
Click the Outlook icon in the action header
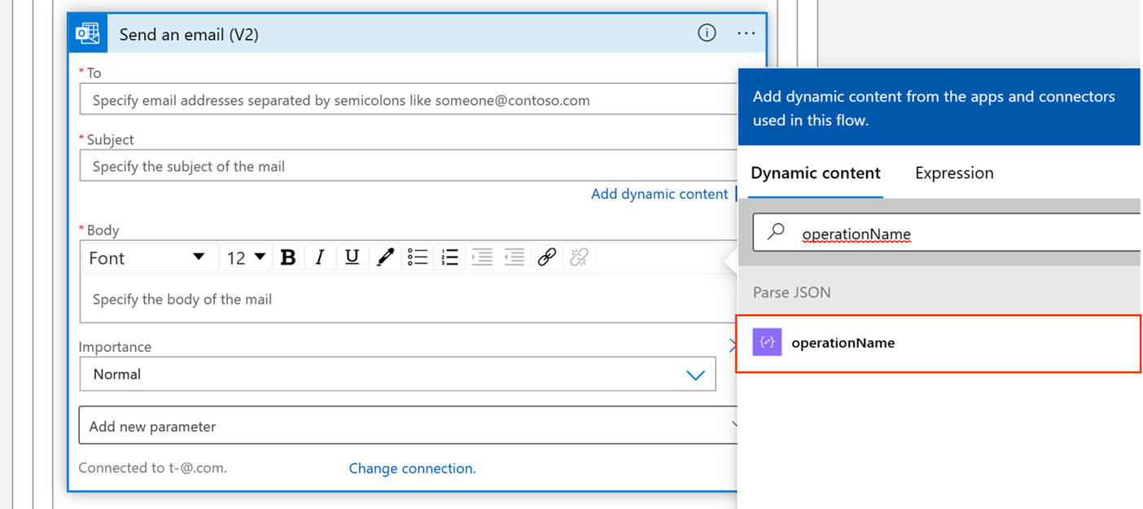click(x=88, y=33)
